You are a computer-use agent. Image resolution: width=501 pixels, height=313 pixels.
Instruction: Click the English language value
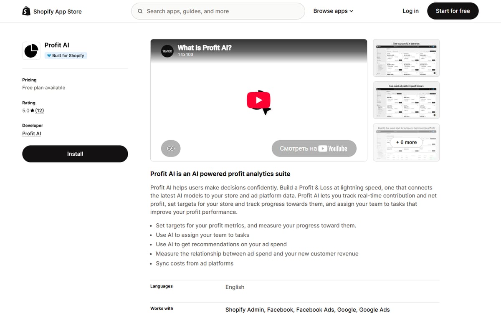click(x=235, y=287)
